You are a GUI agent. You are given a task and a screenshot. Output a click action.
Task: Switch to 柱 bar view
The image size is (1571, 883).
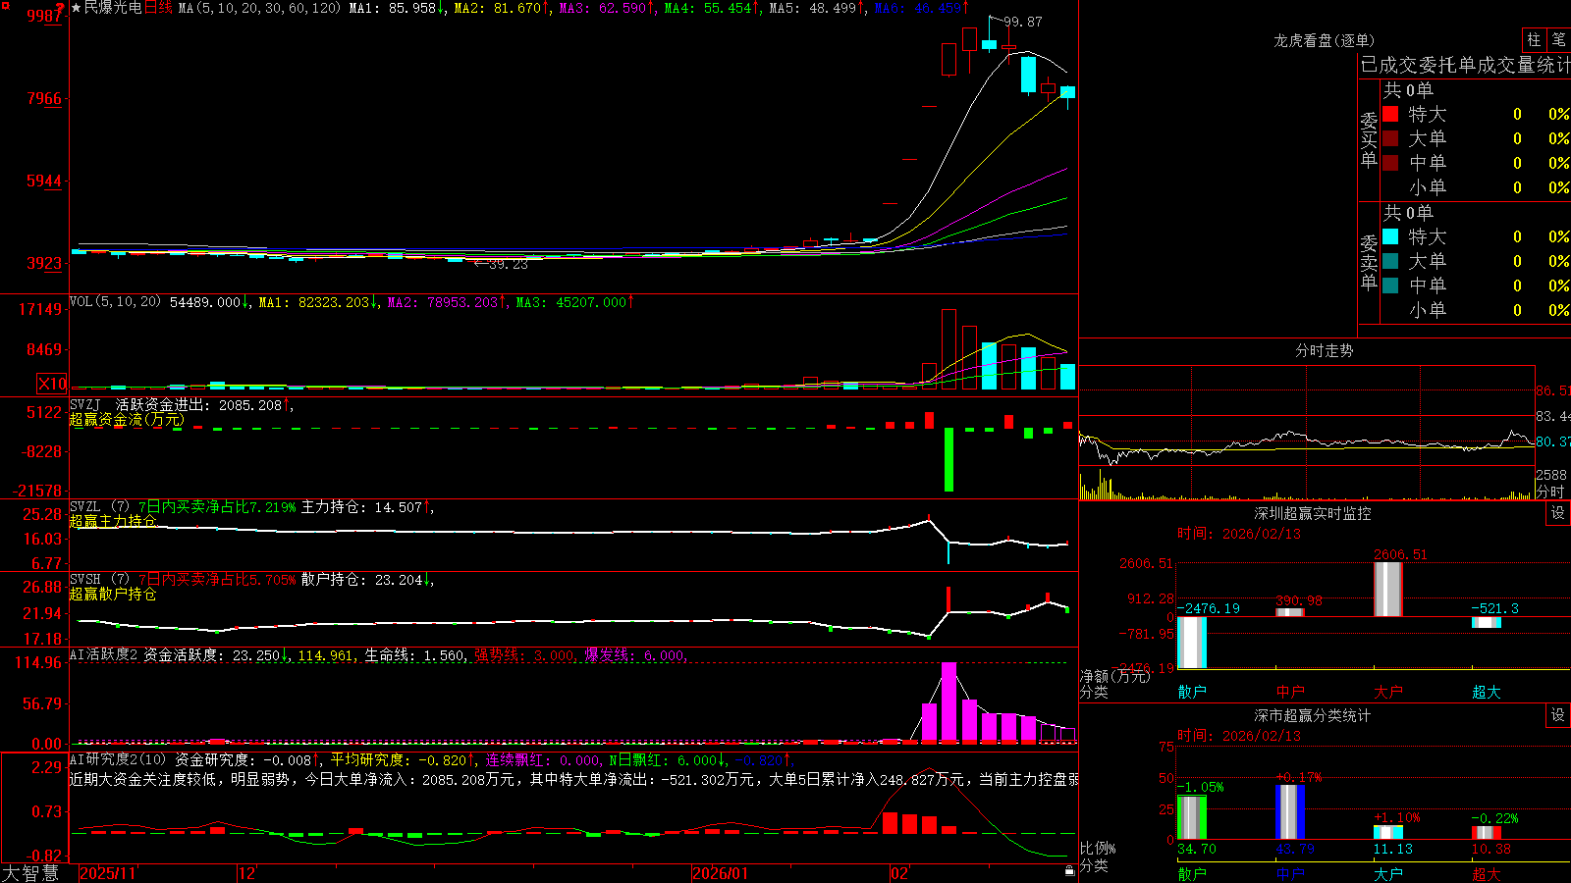1534,40
